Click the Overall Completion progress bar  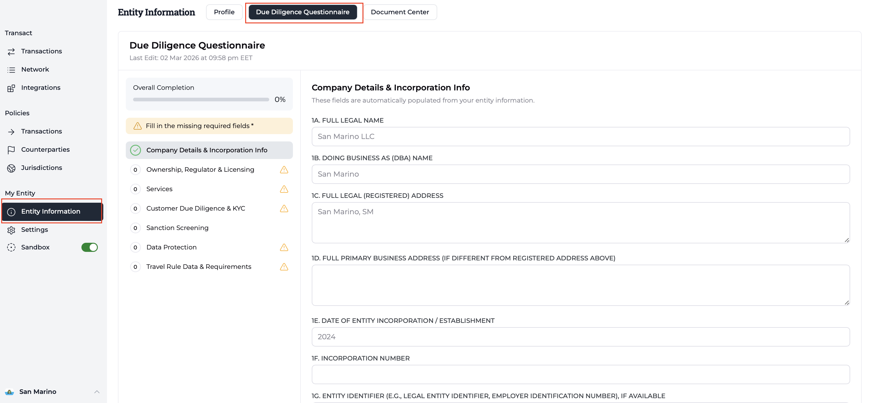tap(201, 100)
